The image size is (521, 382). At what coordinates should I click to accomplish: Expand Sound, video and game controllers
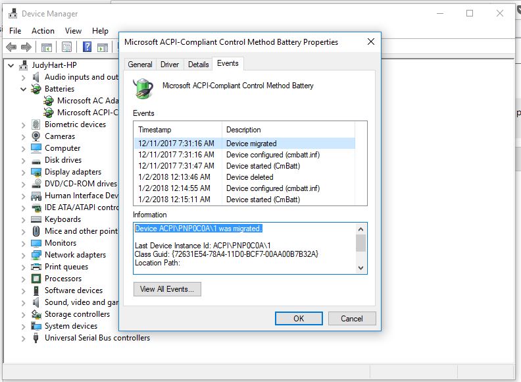pos(23,302)
